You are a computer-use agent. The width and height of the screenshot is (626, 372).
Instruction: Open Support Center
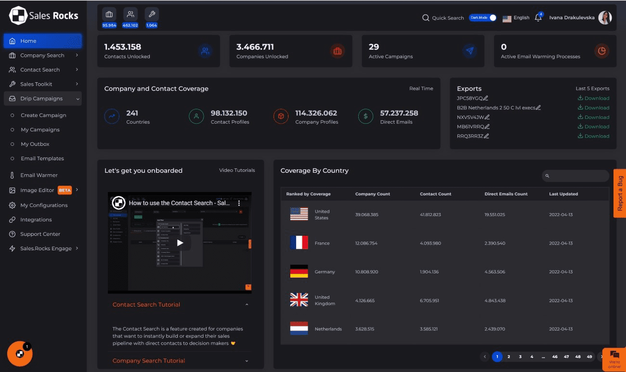click(x=40, y=234)
